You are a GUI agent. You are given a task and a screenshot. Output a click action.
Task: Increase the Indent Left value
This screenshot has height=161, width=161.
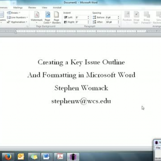(88, 17)
